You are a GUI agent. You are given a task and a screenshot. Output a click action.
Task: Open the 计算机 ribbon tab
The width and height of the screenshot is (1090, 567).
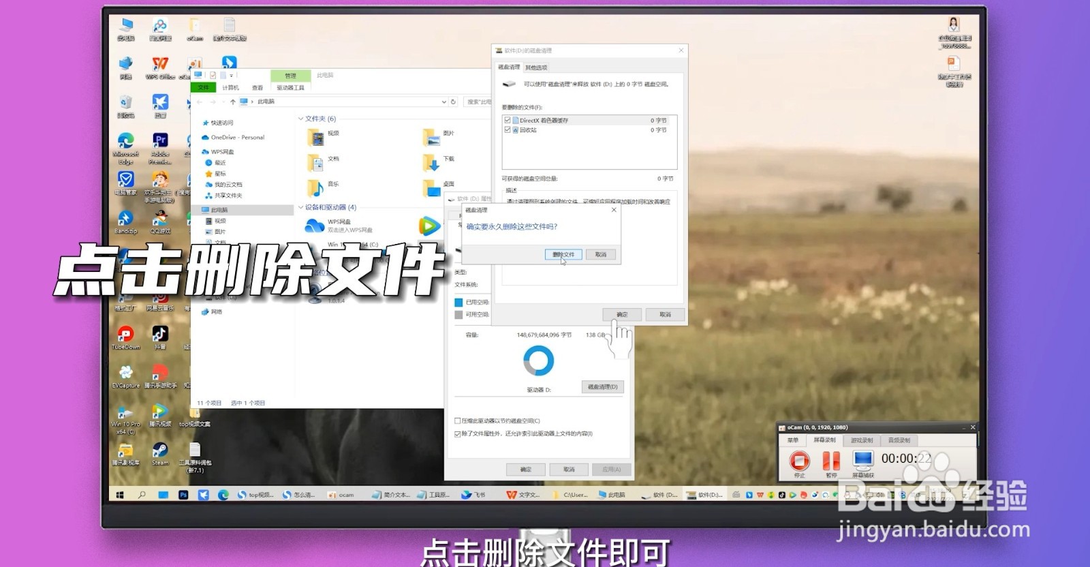(x=230, y=87)
